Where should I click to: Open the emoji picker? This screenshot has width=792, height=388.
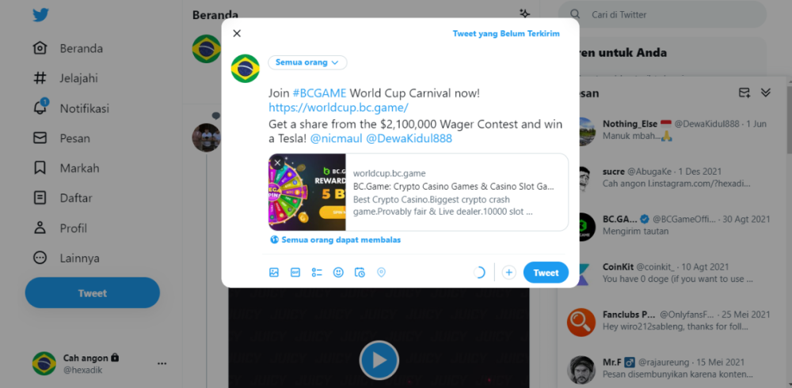(x=338, y=273)
